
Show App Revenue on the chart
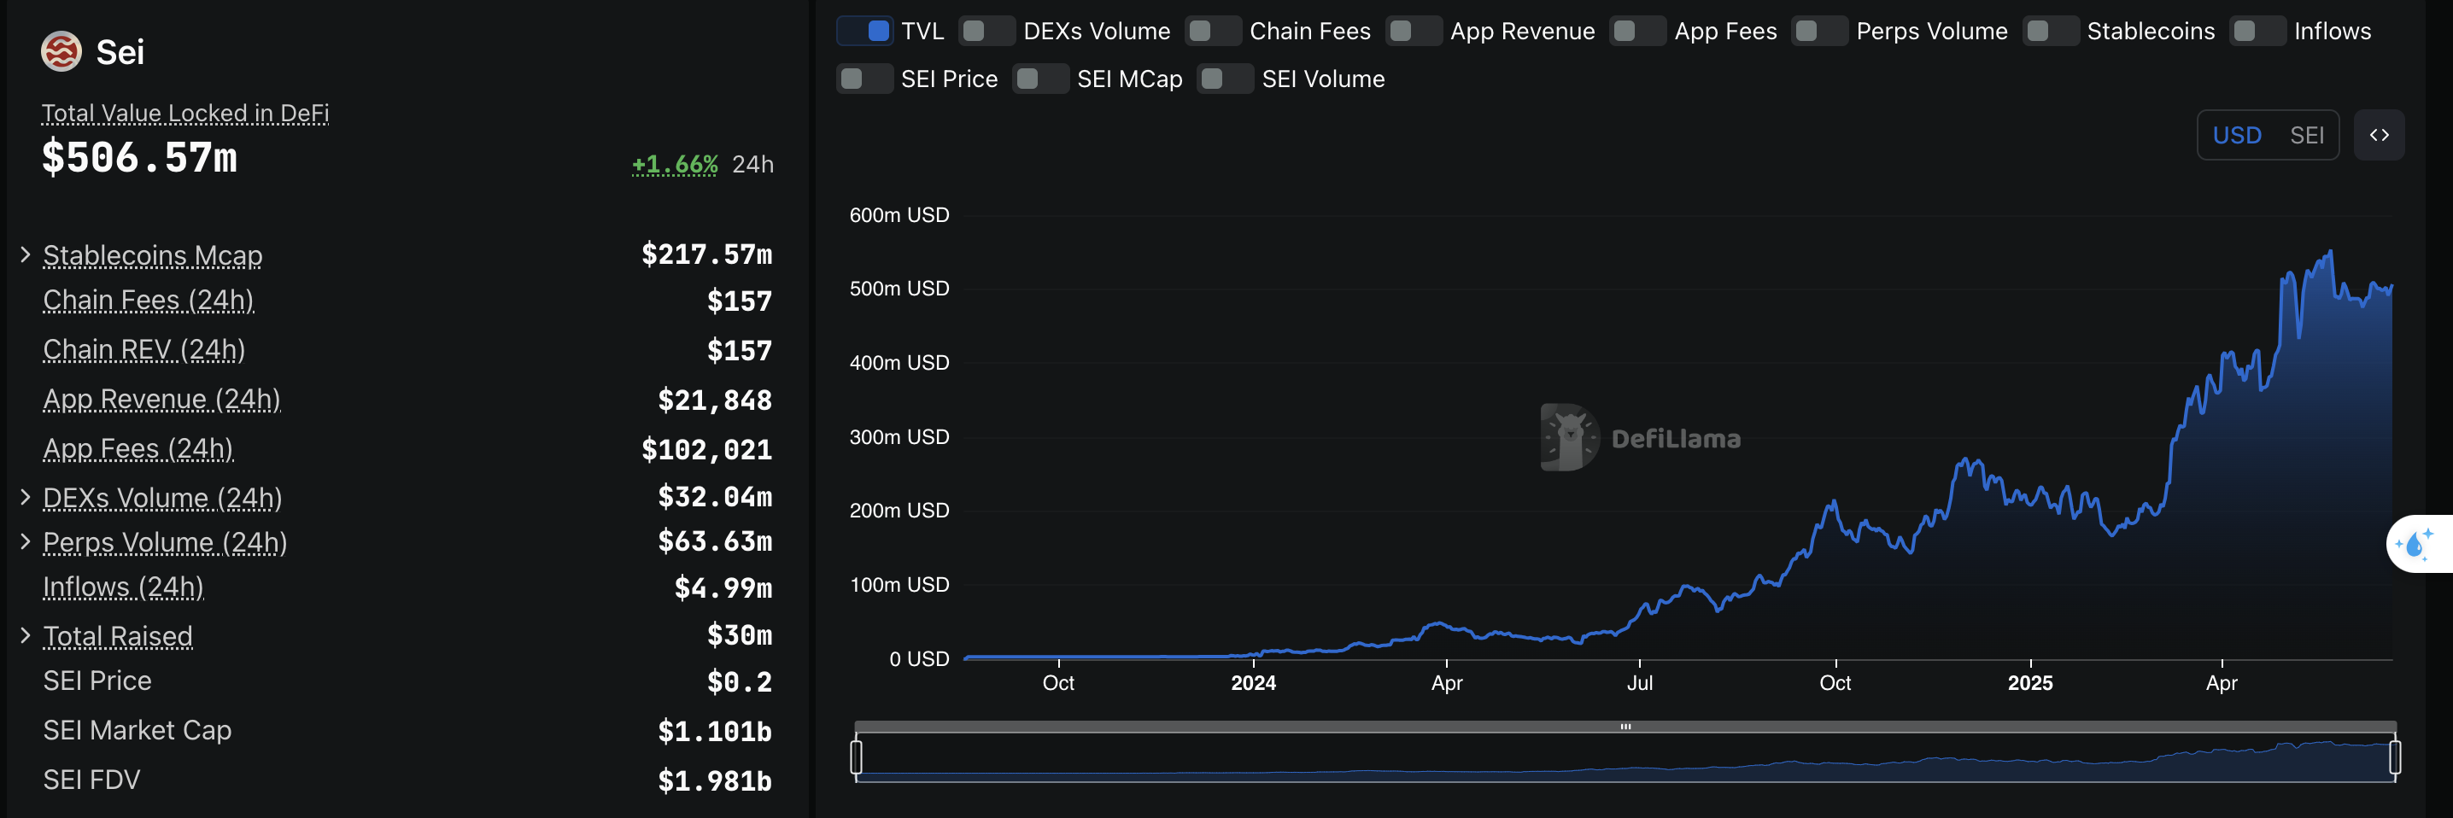pyautogui.click(x=1414, y=32)
